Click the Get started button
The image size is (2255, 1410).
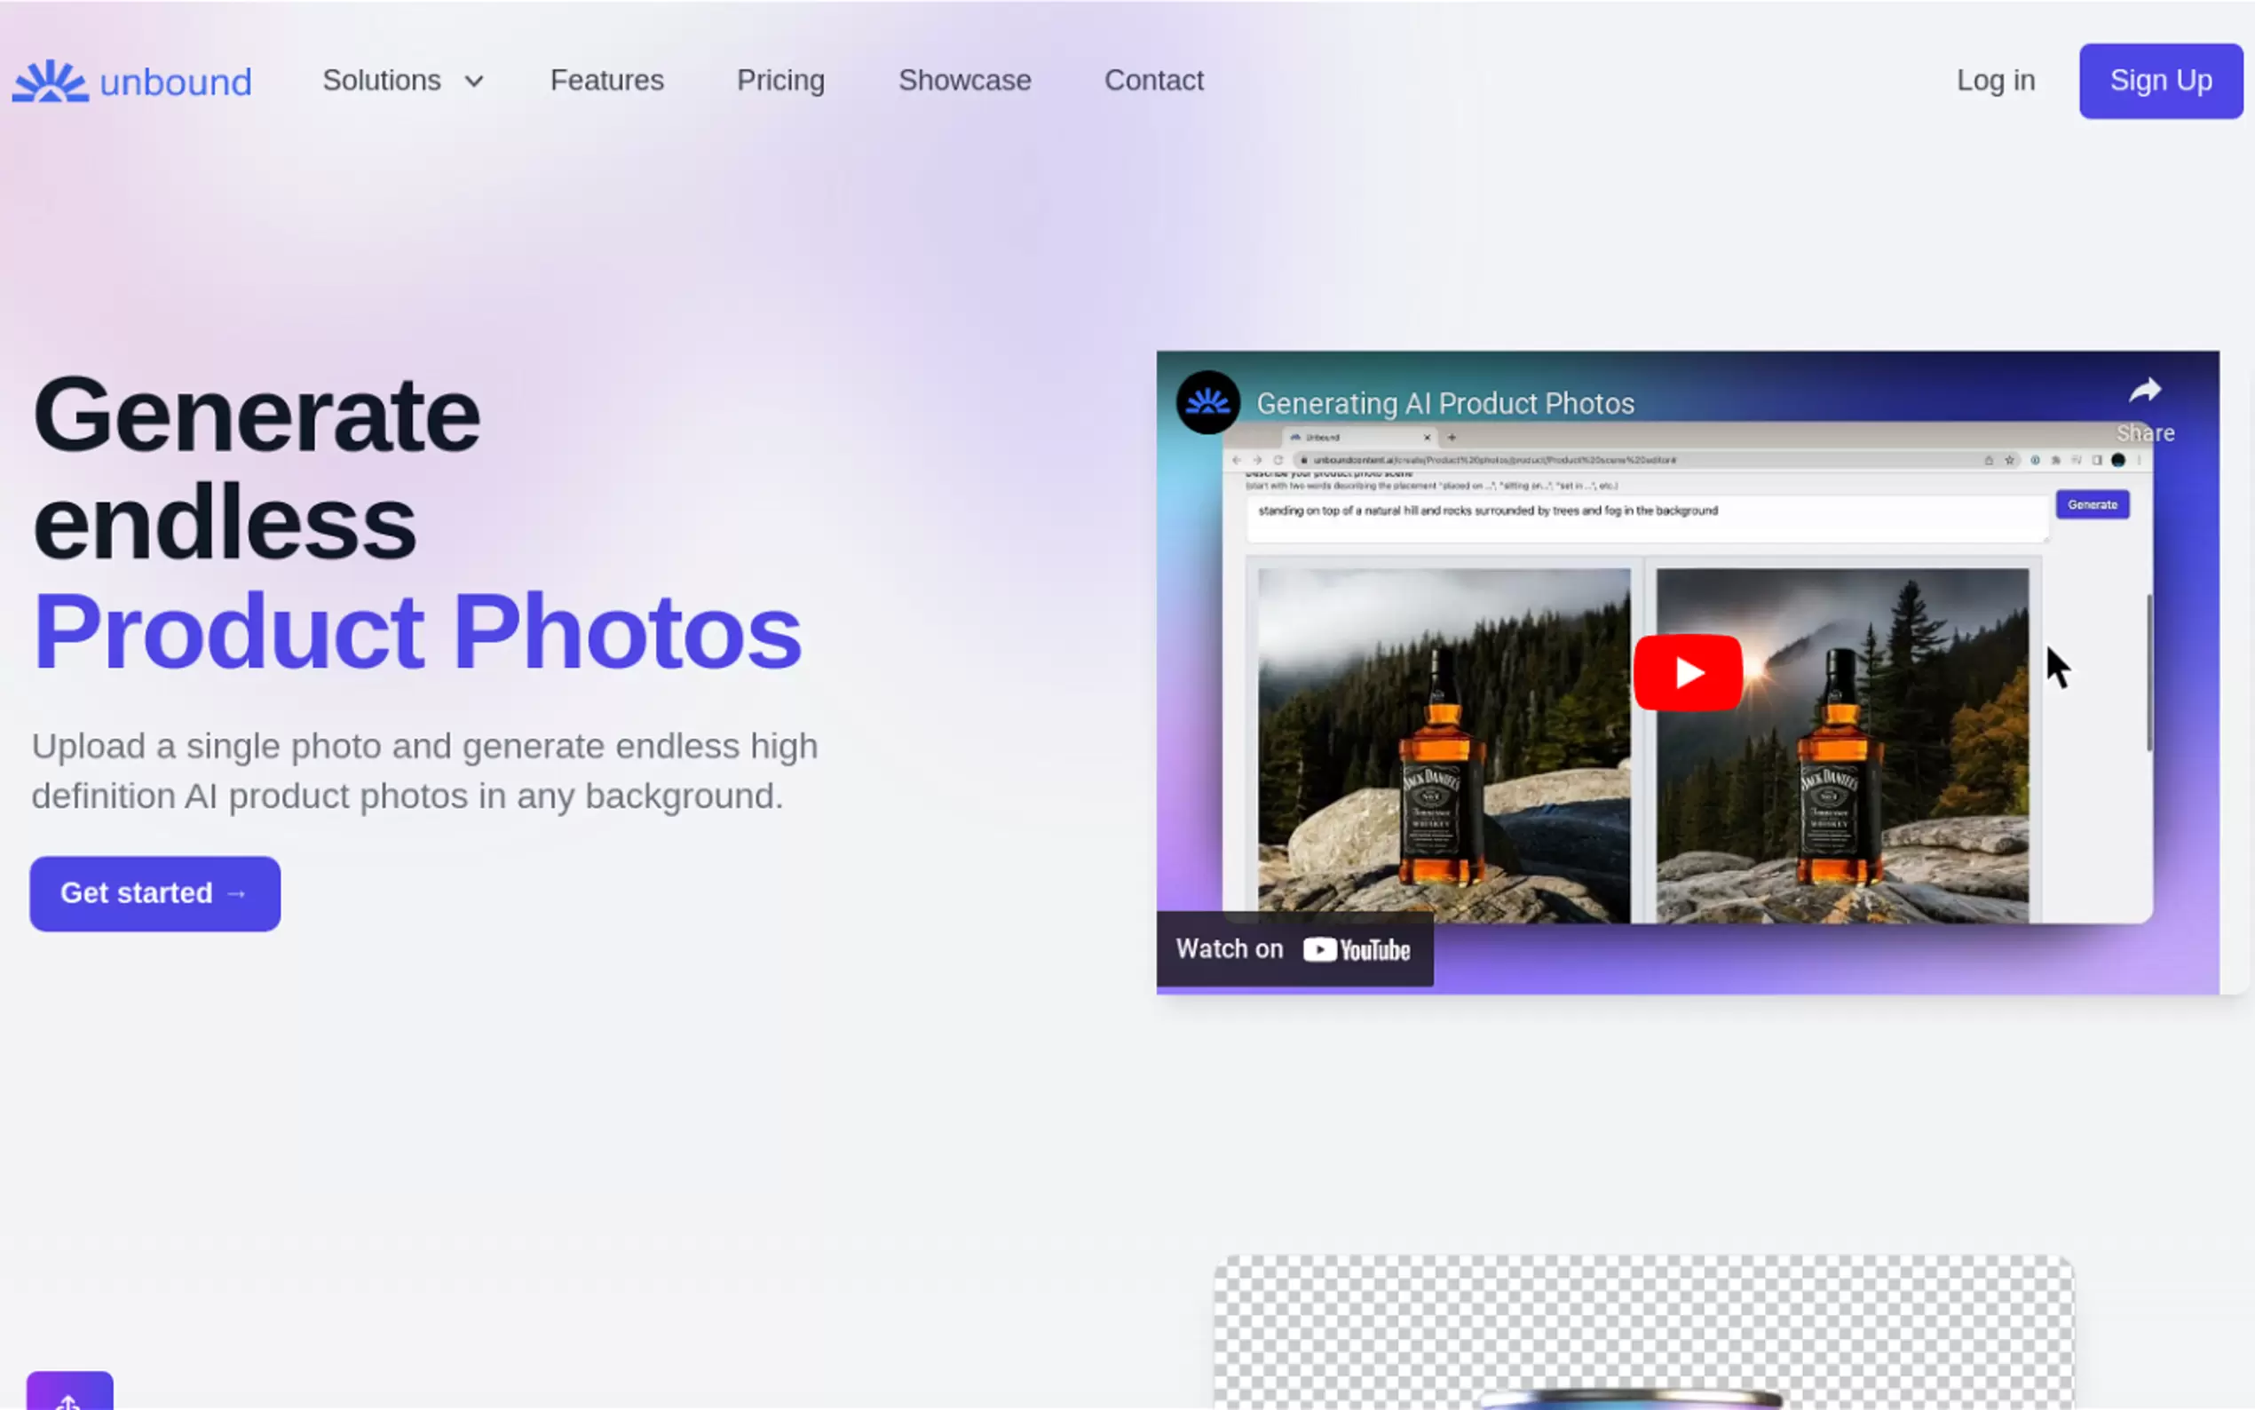[136, 893]
